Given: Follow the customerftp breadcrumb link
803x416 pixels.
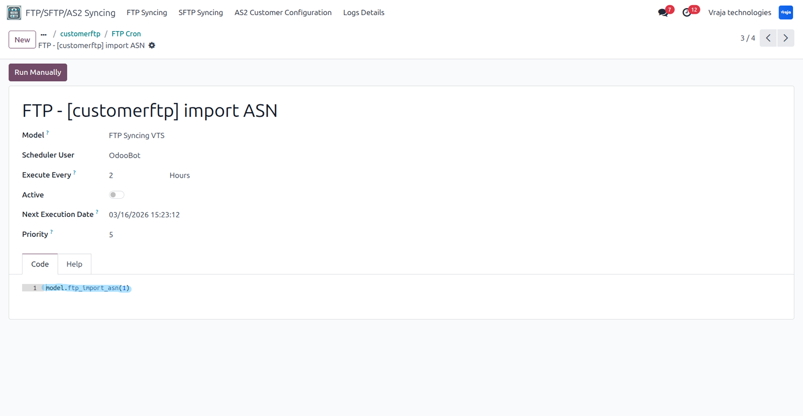Looking at the screenshot, I should [80, 34].
